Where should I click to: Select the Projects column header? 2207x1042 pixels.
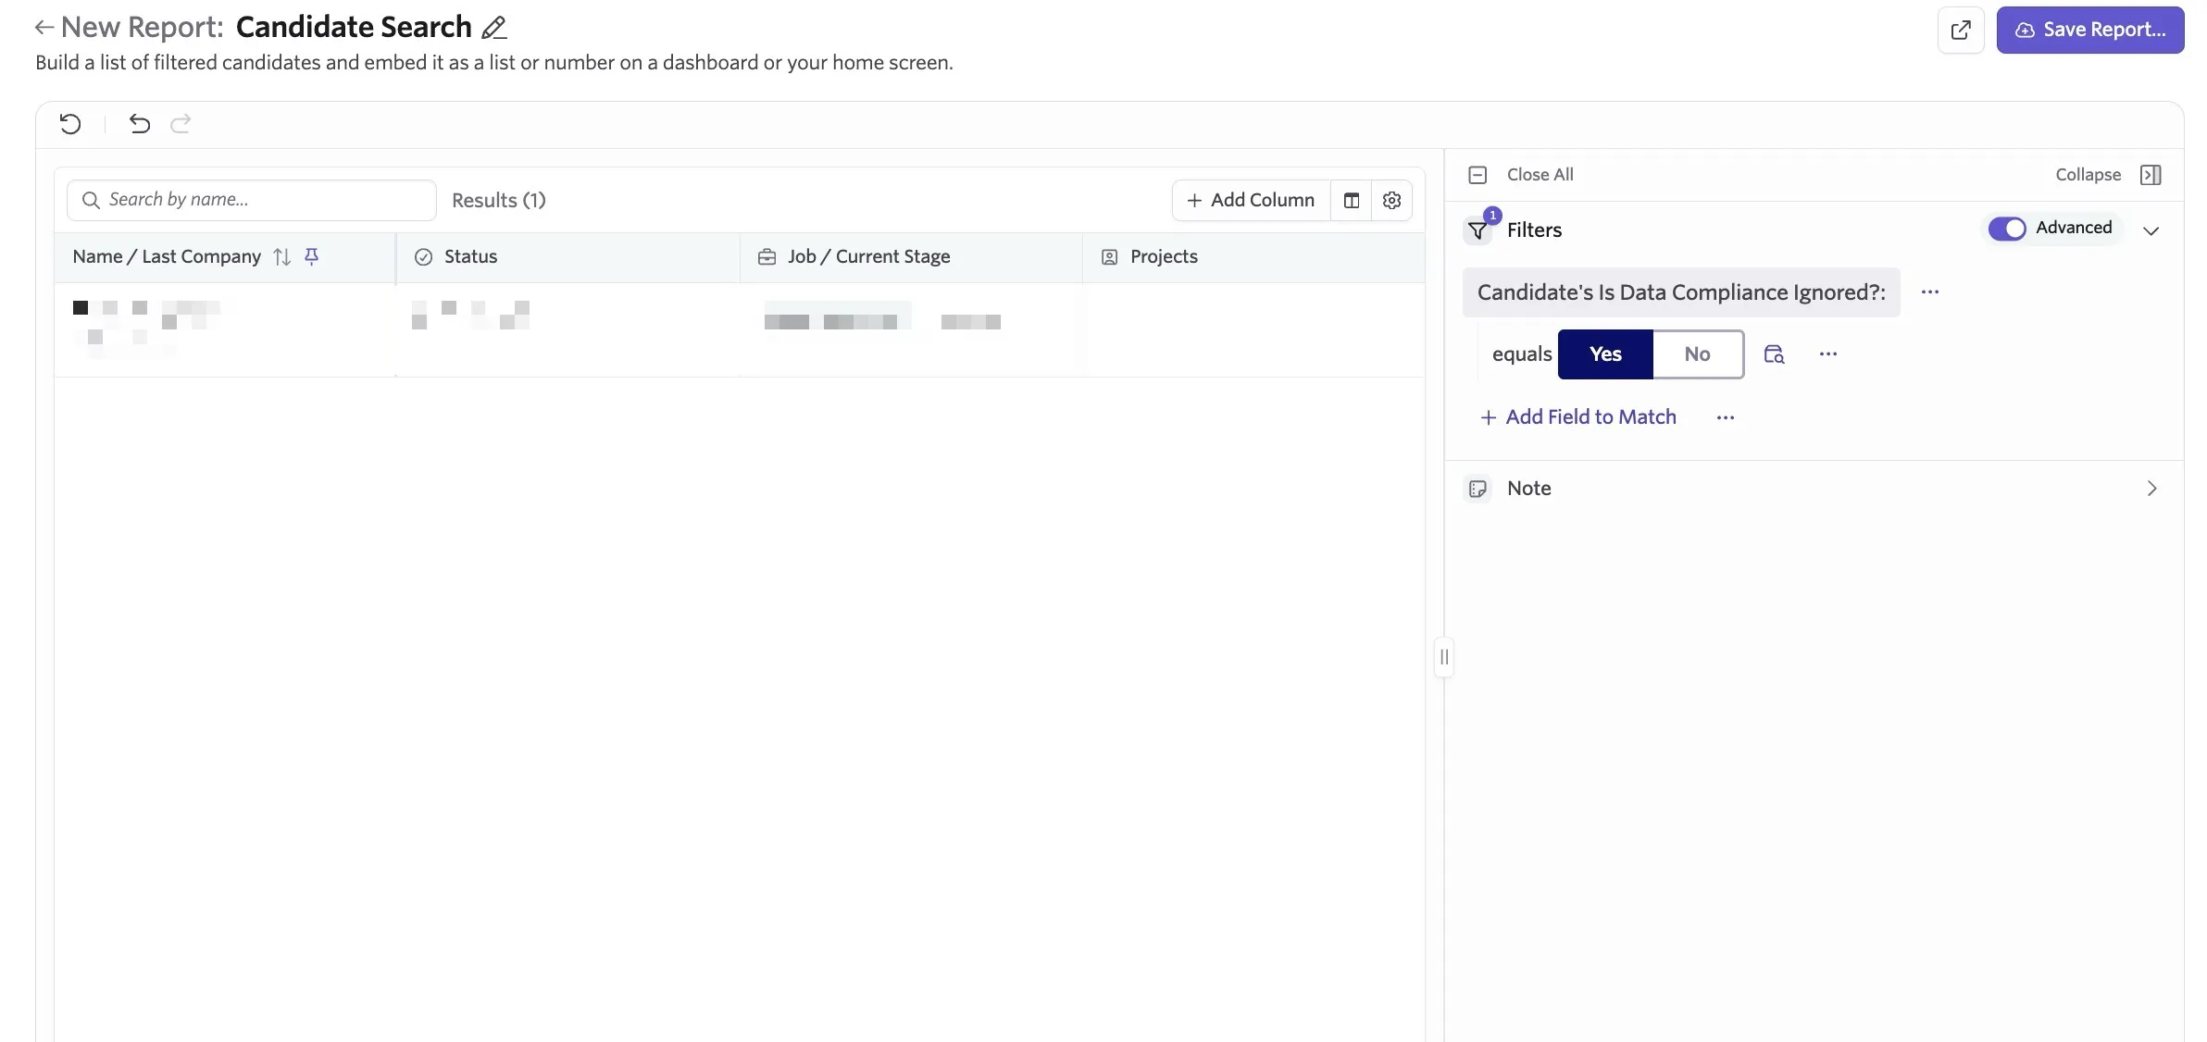point(1253,257)
